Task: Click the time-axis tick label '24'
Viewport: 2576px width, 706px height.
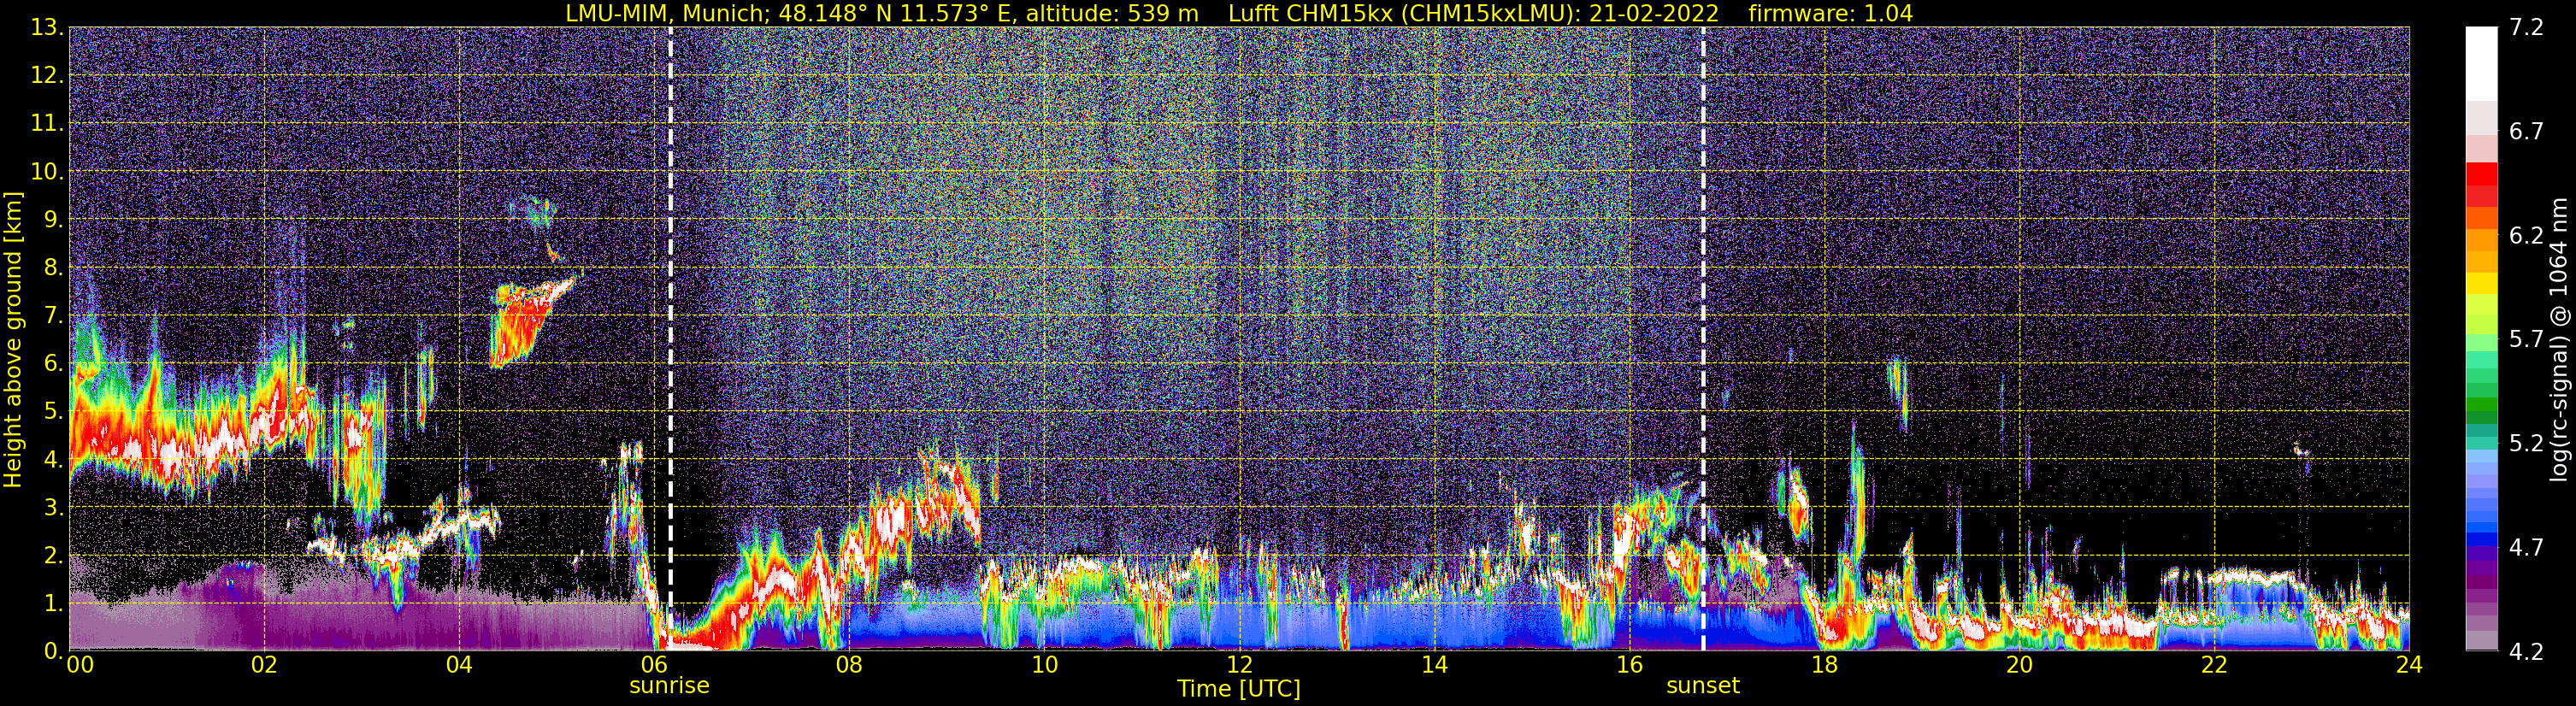Action: tap(2409, 666)
